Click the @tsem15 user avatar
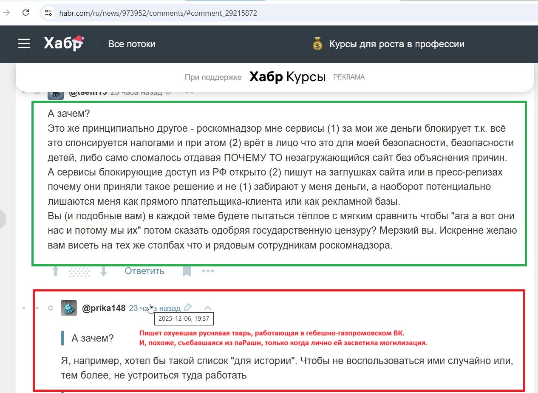538x393 pixels. (x=55, y=92)
